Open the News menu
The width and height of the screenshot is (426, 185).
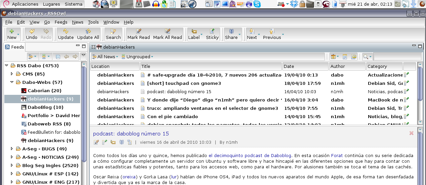click(78, 22)
